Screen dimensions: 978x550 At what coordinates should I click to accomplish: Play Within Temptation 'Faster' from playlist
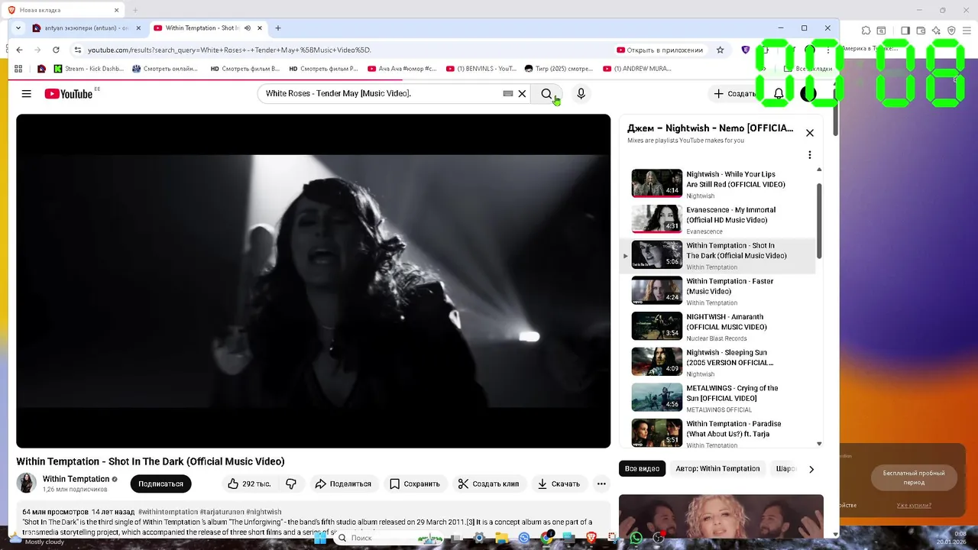pyautogui.click(x=717, y=290)
